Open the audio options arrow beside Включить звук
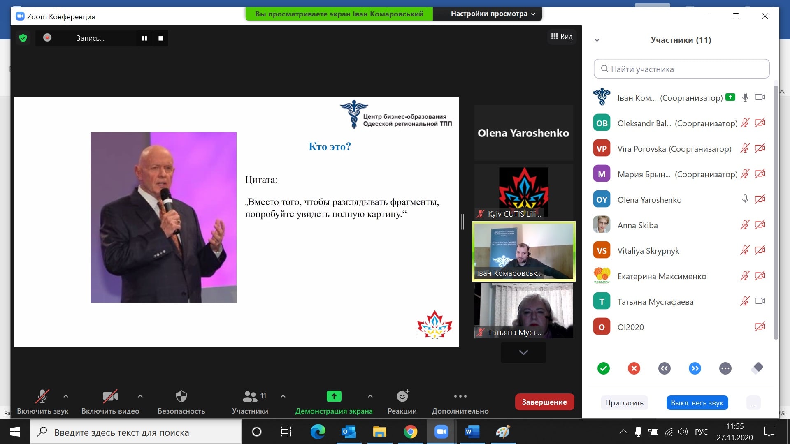The height and width of the screenshot is (444, 790). pos(66,396)
